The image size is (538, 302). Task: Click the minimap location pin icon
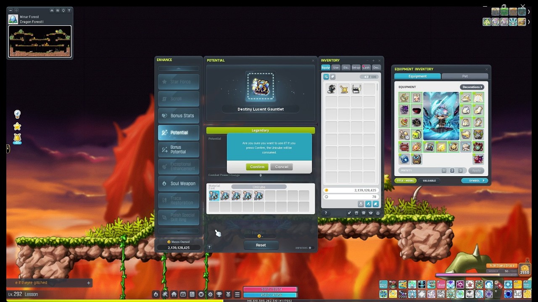pos(63,10)
